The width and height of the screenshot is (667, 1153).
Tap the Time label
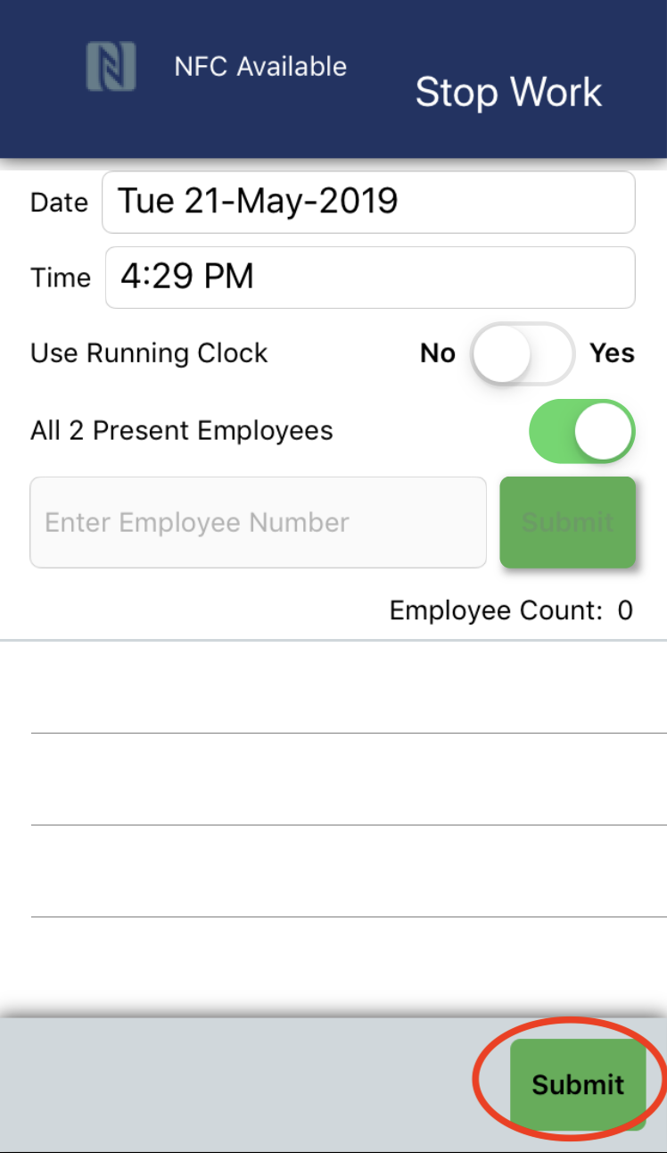tap(61, 278)
